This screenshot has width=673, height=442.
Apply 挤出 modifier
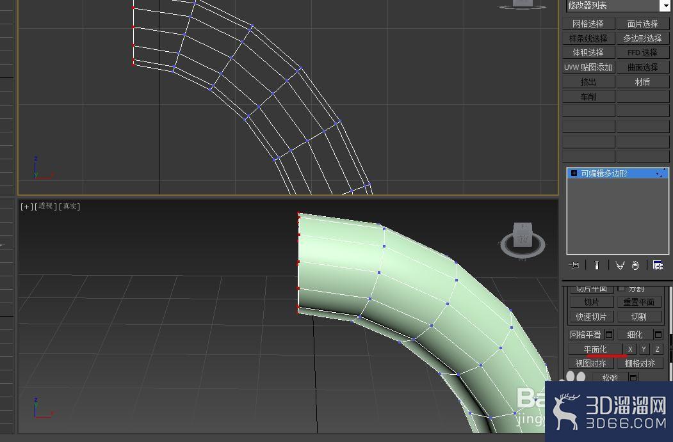coord(588,81)
